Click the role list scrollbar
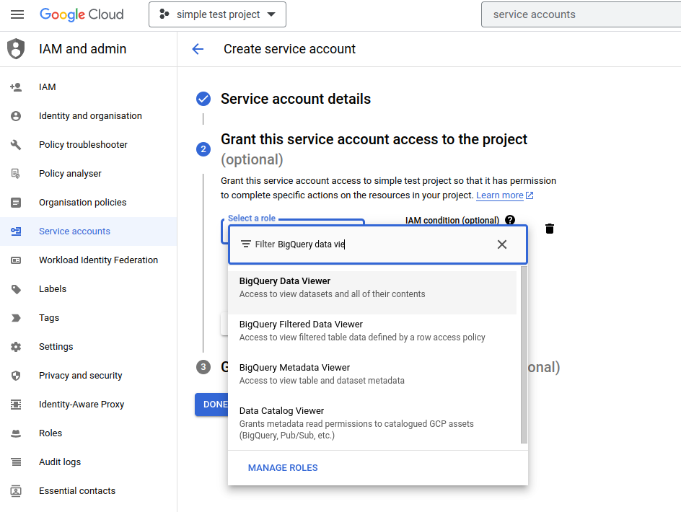The width and height of the screenshot is (681, 512). [524, 353]
